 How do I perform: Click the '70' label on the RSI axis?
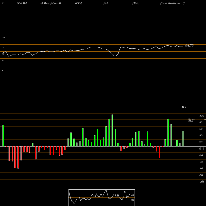coord(3,47)
